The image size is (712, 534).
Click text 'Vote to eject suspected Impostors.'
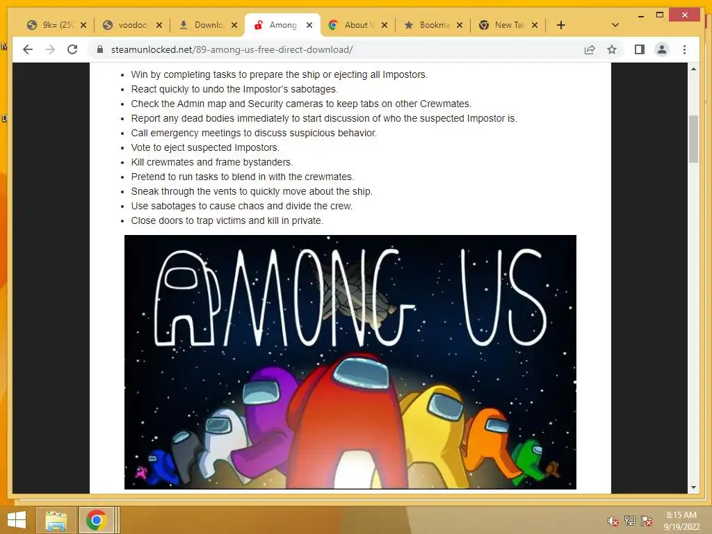205,147
